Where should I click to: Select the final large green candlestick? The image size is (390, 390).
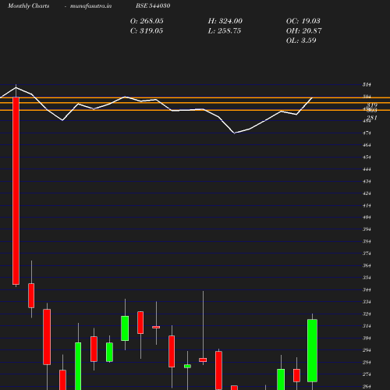(312, 350)
